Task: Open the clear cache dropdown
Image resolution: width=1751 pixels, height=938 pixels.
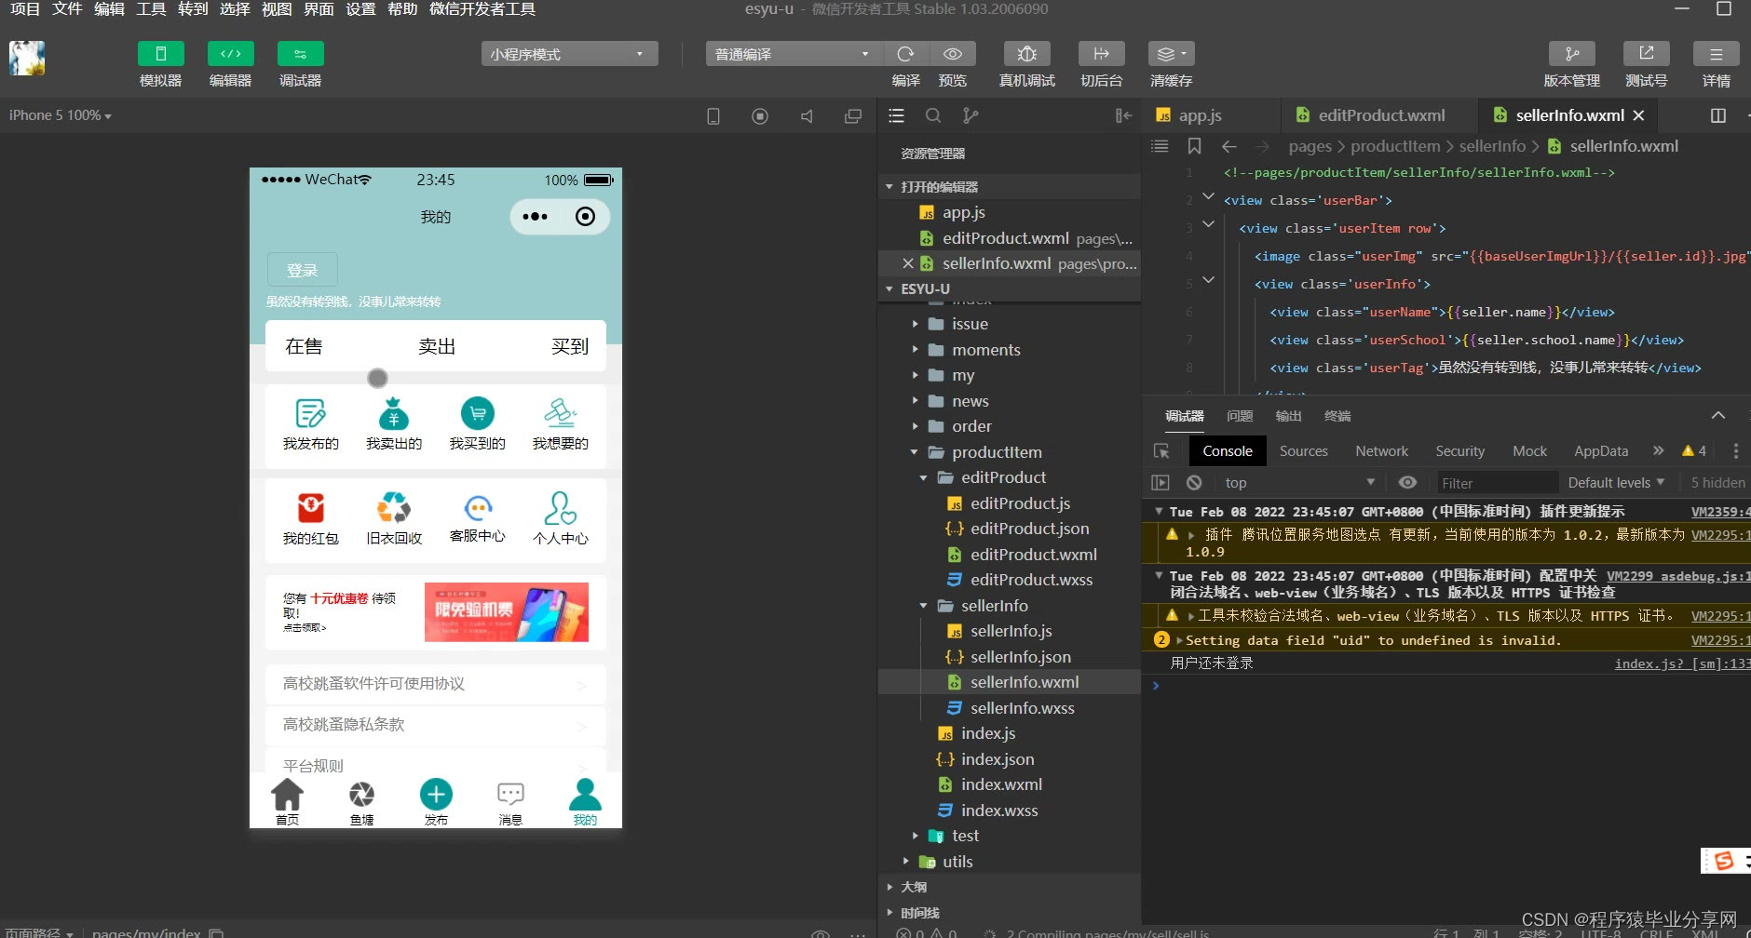Action: 1171,54
